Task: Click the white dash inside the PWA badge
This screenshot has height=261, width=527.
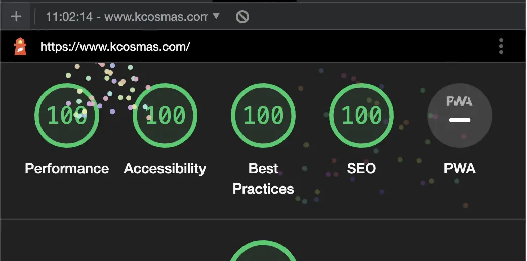Action: coord(459,120)
